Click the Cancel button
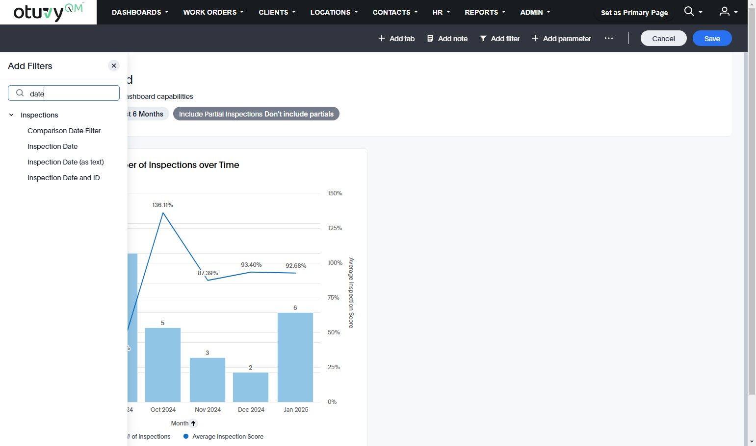This screenshot has width=756, height=446. (663, 38)
